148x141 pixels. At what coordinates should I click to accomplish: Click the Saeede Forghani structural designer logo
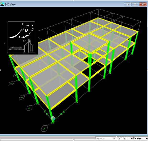(x=21, y=37)
